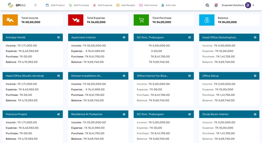Click Apartment Interior Expense K 15,41,959.00

click(88, 51)
